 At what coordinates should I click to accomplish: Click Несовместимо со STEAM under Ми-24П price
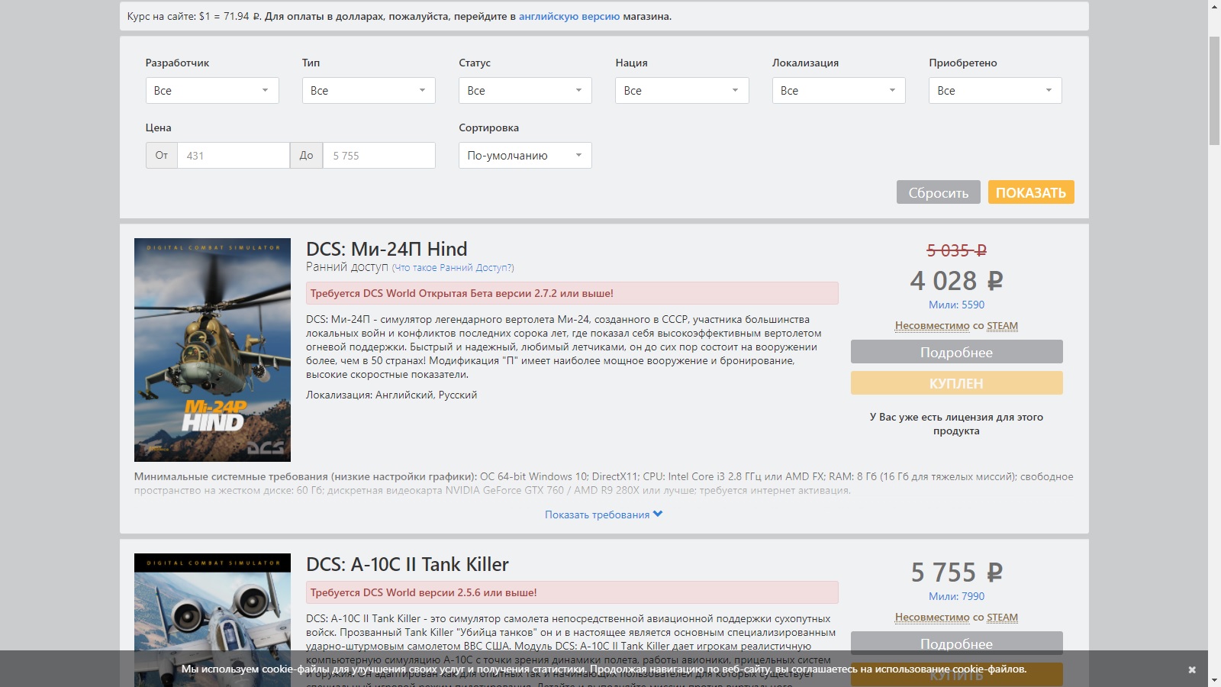(956, 326)
